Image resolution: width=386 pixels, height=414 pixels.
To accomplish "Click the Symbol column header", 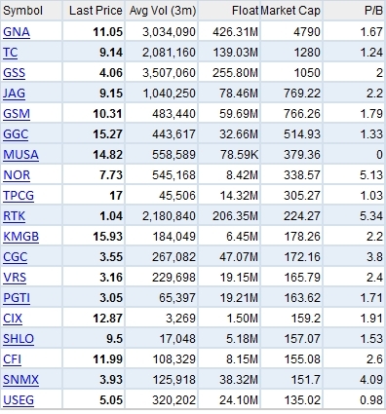I will point(22,11).
